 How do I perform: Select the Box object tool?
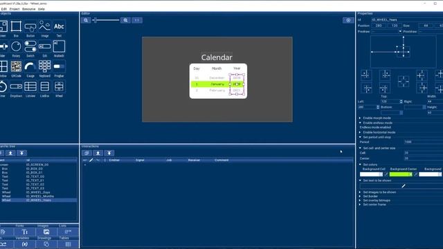(x=16, y=26)
